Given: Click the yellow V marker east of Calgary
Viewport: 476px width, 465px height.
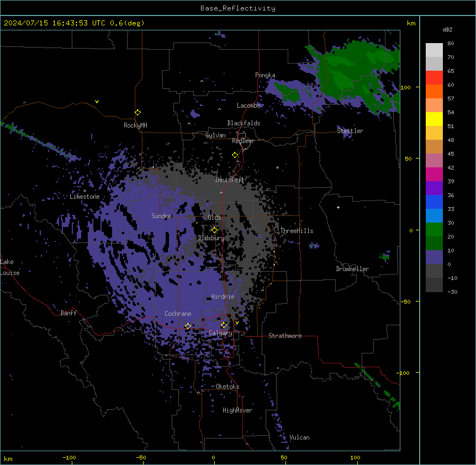Looking at the screenshot, I should tap(237, 323).
